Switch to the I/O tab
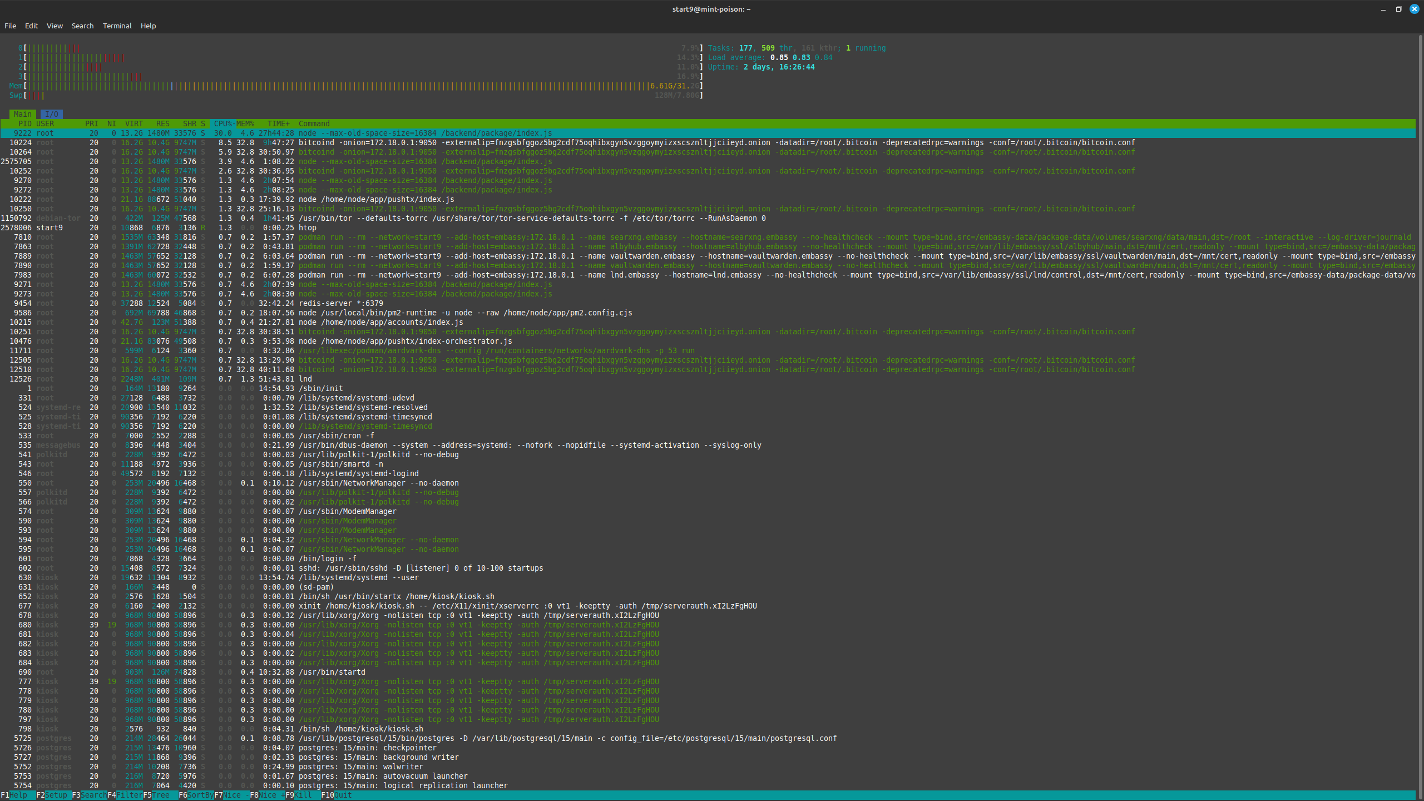Viewport: 1424px width, 801px height. point(52,114)
